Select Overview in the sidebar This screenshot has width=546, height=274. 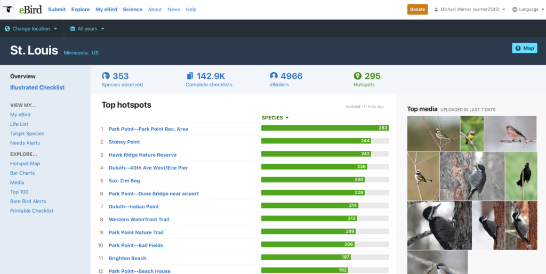(x=22, y=76)
